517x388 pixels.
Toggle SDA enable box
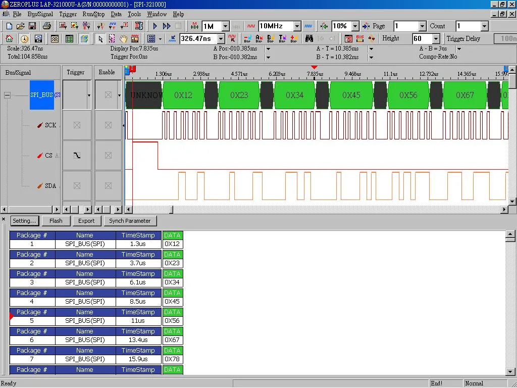(x=108, y=186)
